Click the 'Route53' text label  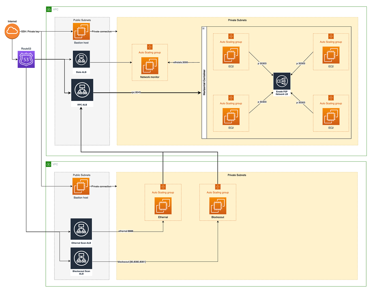click(x=26, y=49)
